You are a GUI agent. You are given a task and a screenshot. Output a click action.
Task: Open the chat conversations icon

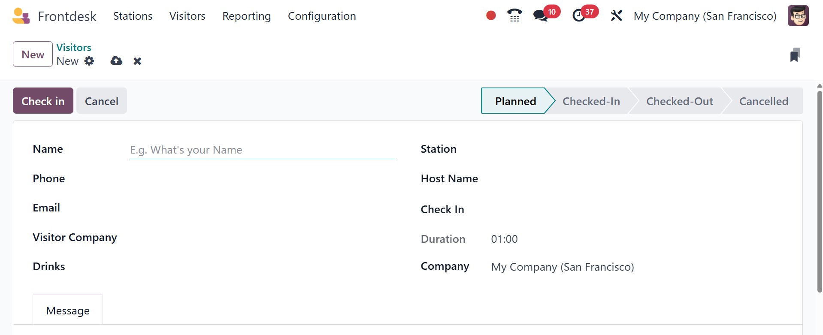point(540,16)
